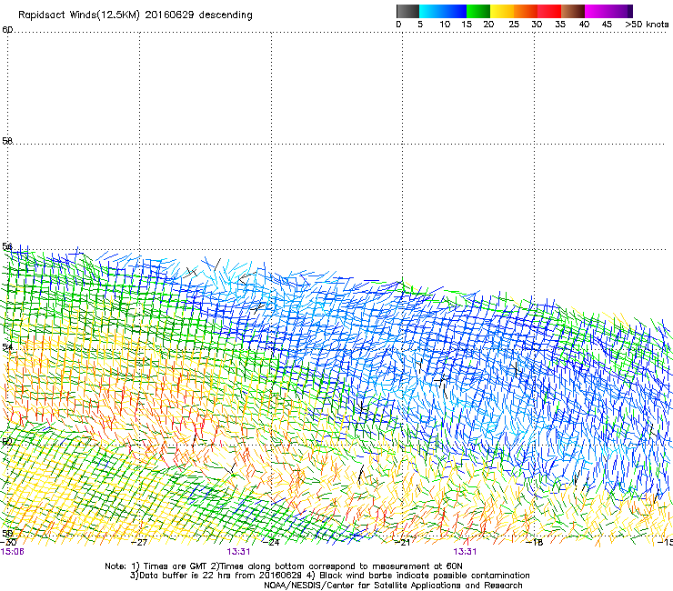Click the purple '15:06' swath time label

[12, 552]
